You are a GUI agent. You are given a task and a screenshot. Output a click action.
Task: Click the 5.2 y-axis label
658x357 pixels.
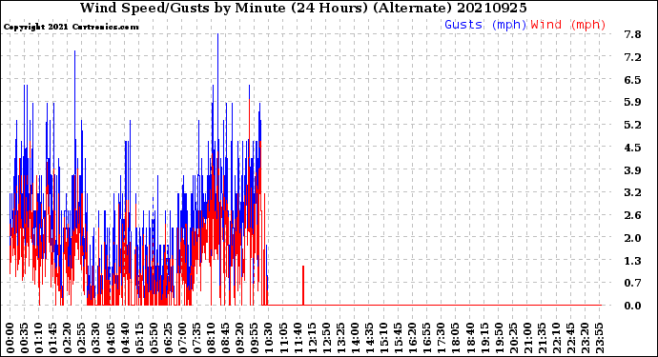coord(632,125)
